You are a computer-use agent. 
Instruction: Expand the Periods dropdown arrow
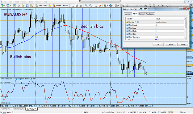point(113,6)
